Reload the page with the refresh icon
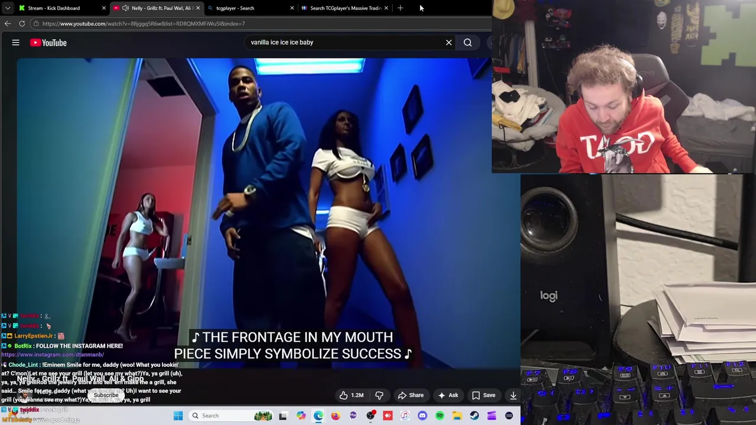756x425 pixels. coord(22,24)
